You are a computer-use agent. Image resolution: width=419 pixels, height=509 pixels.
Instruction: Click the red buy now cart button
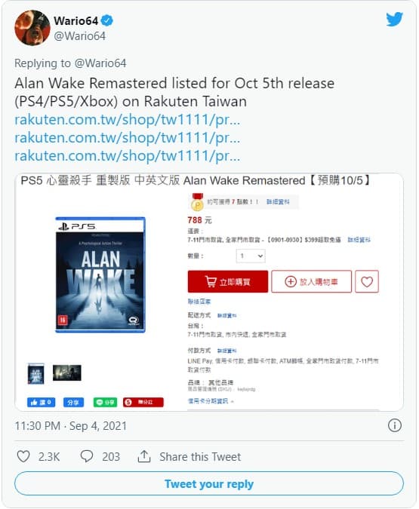click(x=228, y=281)
